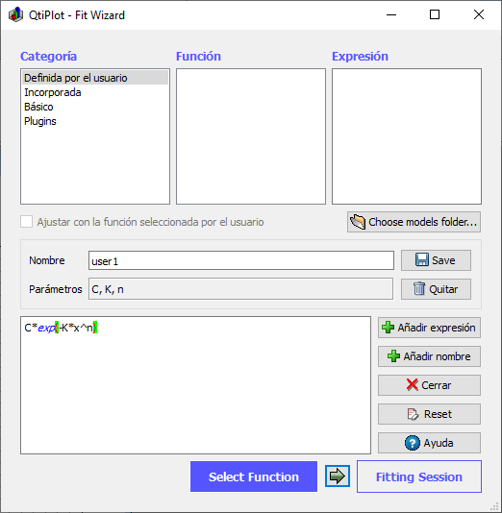The width and height of the screenshot is (502, 513).
Task: Click Cerrar to close the wizard
Action: click(429, 385)
